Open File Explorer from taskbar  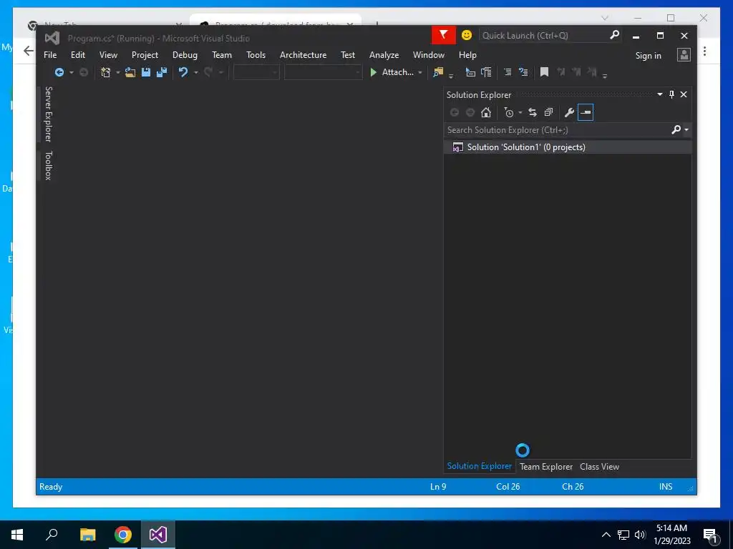[x=87, y=535]
